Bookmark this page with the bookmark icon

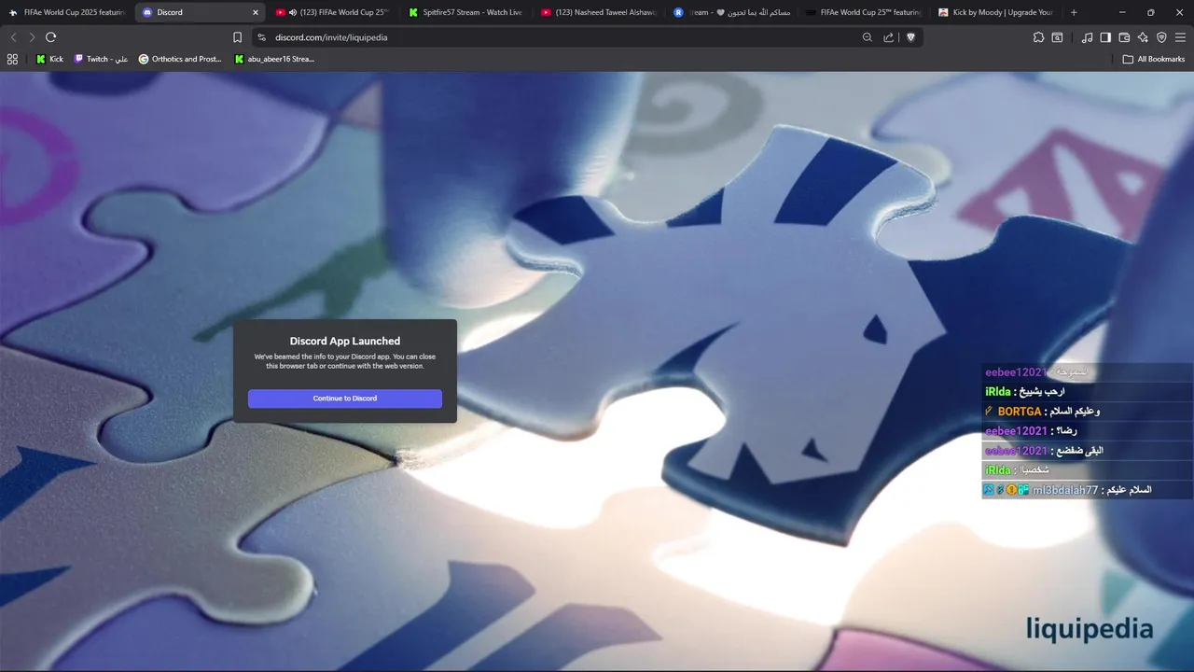coord(238,37)
